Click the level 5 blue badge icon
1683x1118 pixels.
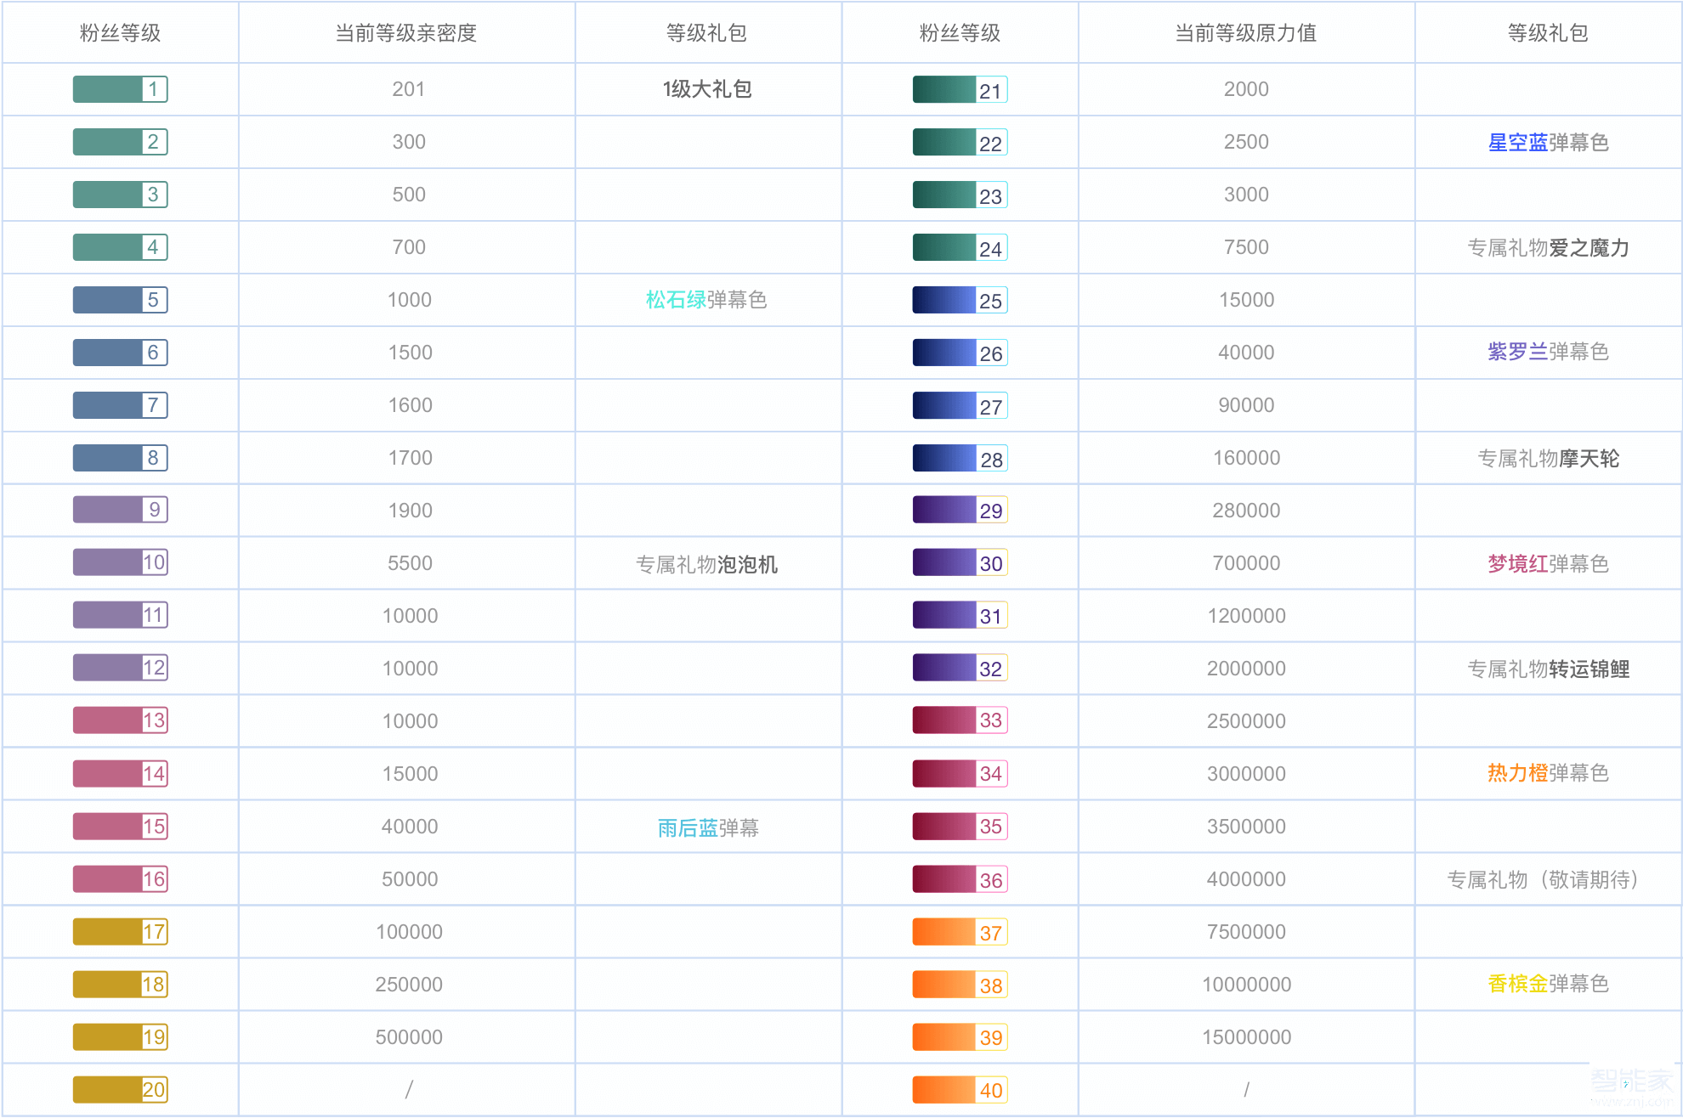(119, 299)
